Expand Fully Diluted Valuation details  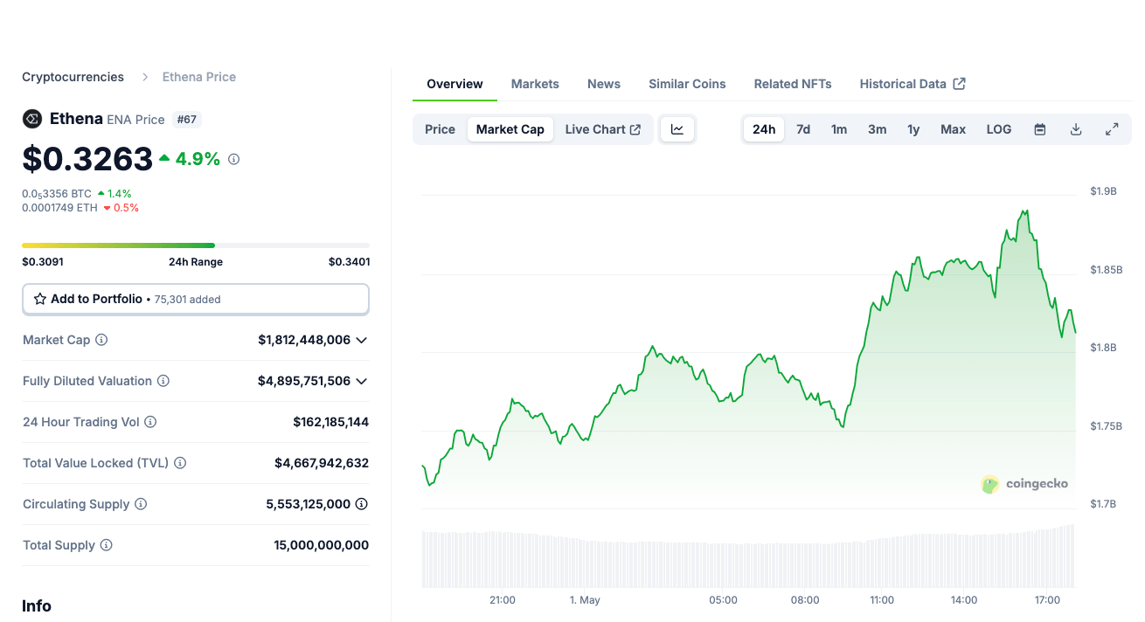pyautogui.click(x=362, y=381)
